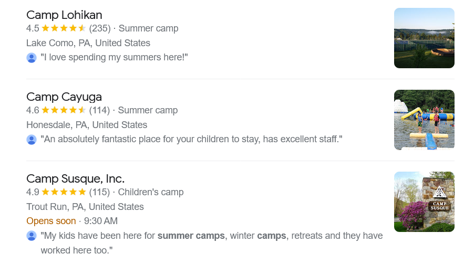Click the "absolutely fantastic place" review snippet
Screen dimensions: 464x264
coord(191,140)
